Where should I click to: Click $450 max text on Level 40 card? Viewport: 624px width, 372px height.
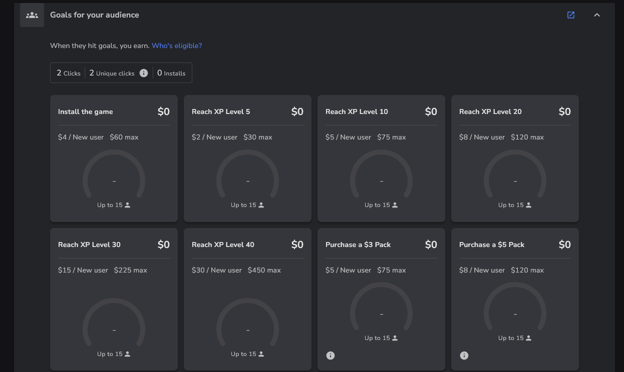tap(264, 270)
